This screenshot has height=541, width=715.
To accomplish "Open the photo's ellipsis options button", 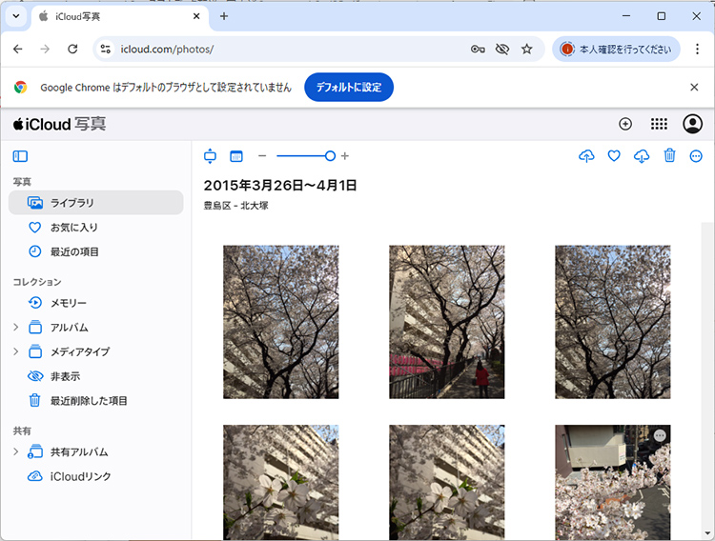I will [660, 435].
